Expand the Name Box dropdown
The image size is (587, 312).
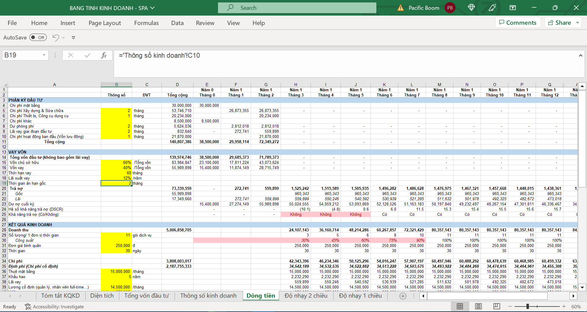44,55
